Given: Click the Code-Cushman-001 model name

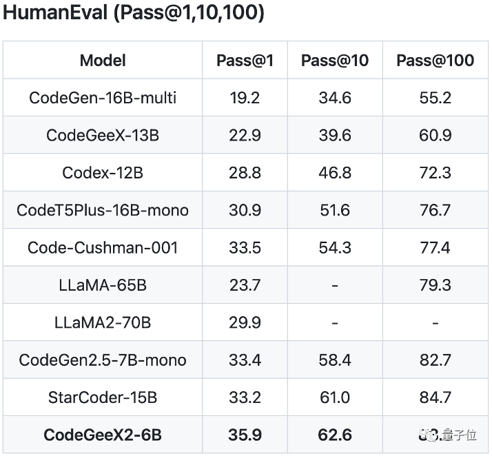Looking at the screenshot, I should click(x=103, y=247).
